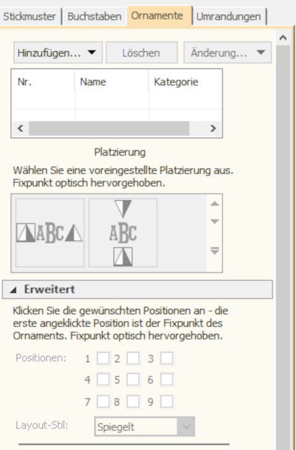Open the Änderung dropdown button

coord(228,52)
